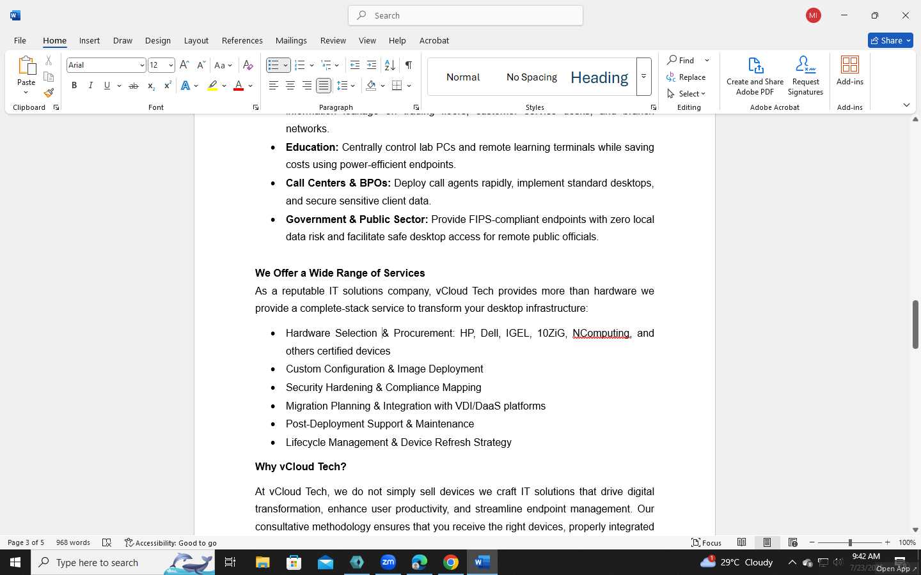
Task: Apply yellow text highlight color
Action: pyautogui.click(x=212, y=86)
